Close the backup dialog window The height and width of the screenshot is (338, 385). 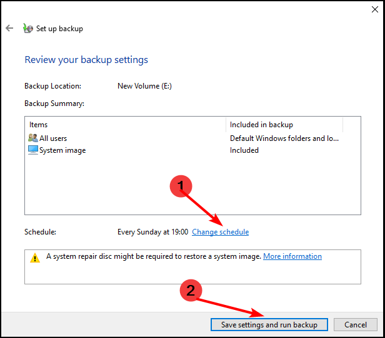(375, 9)
